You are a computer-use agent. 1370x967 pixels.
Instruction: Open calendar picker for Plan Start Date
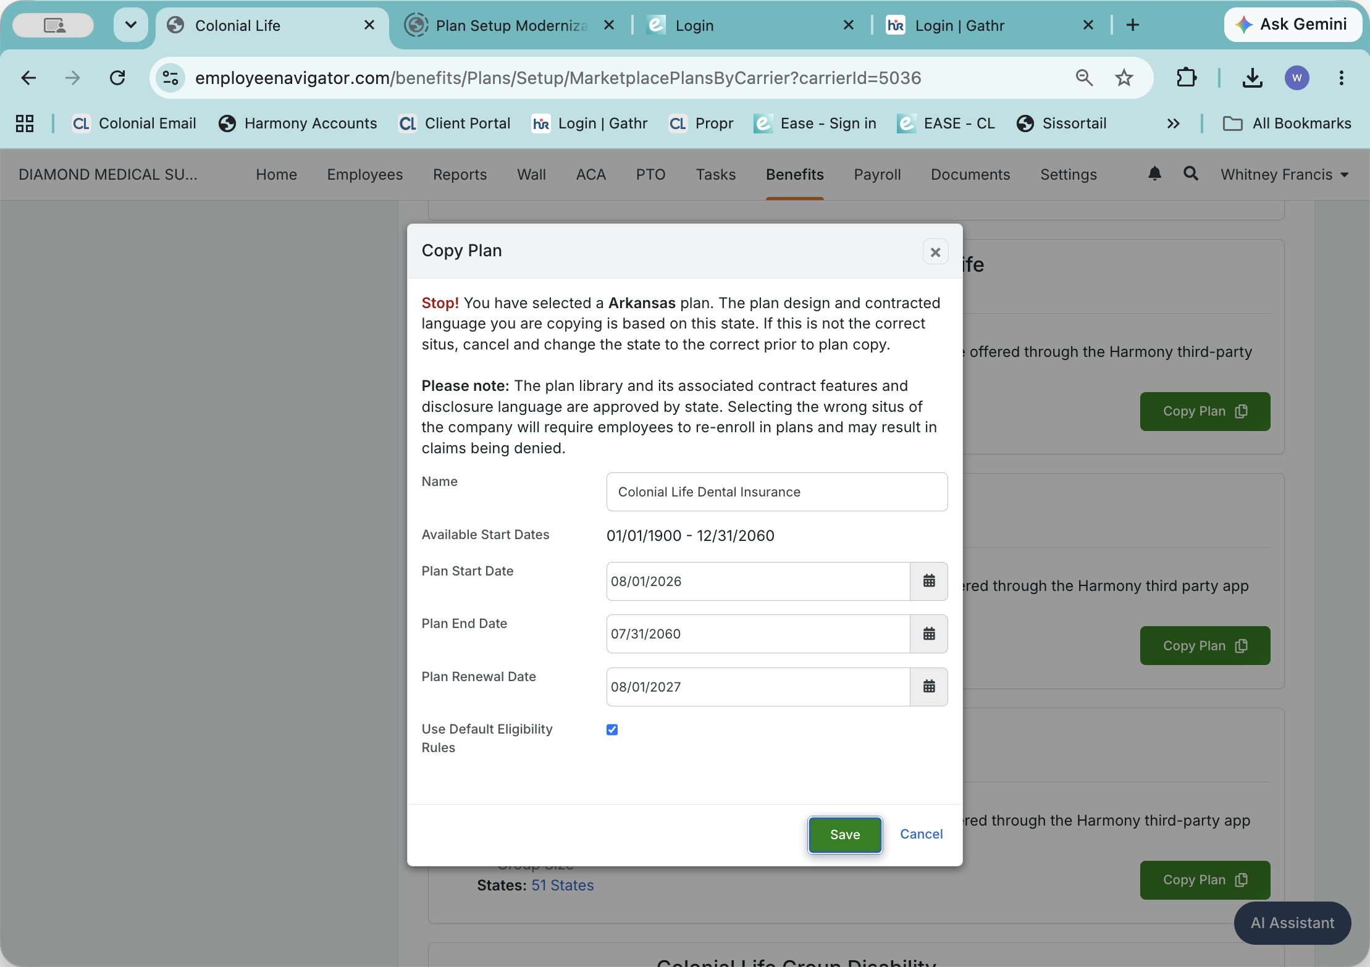point(929,581)
